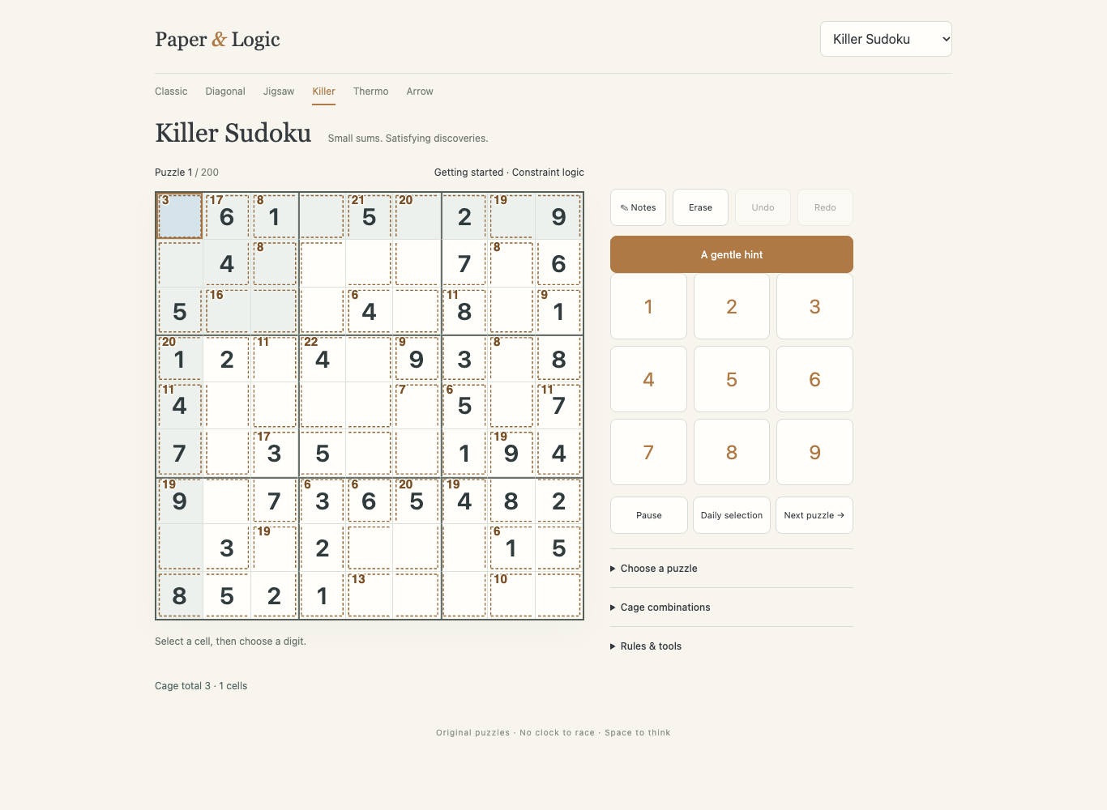Image resolution: width=1107 pixels, height=810 pixels.
Task: Select the empty cell labeled cage 13
Action: point(370,595)
